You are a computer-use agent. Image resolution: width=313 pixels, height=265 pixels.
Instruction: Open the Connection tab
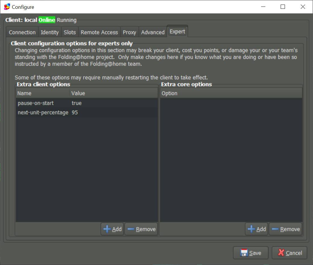pos(22,32)
